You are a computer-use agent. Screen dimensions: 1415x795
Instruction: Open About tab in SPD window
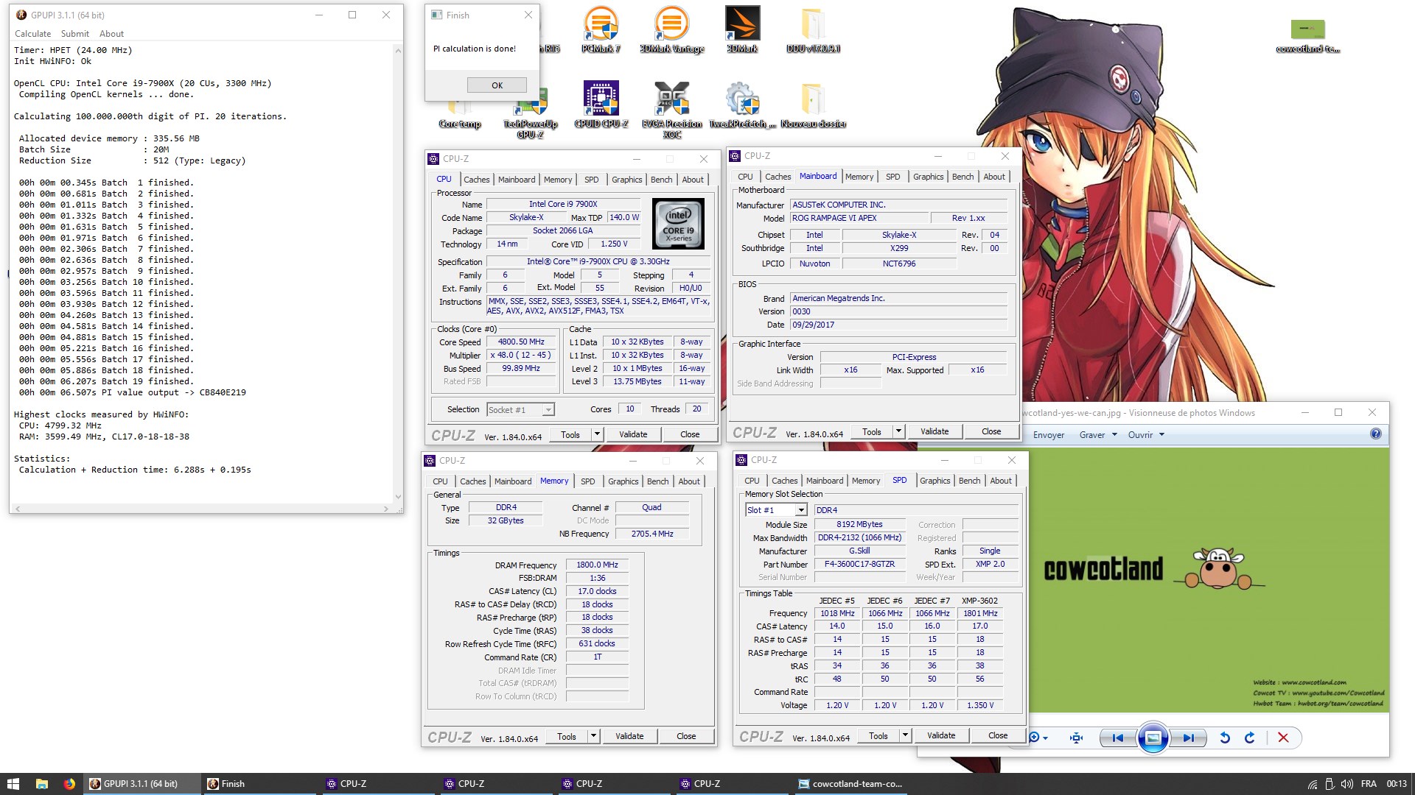pyautogui.click(x=1000, y=481)
